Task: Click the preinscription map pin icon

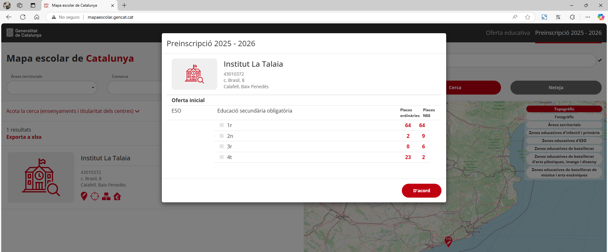Action: tap(84, 196)
